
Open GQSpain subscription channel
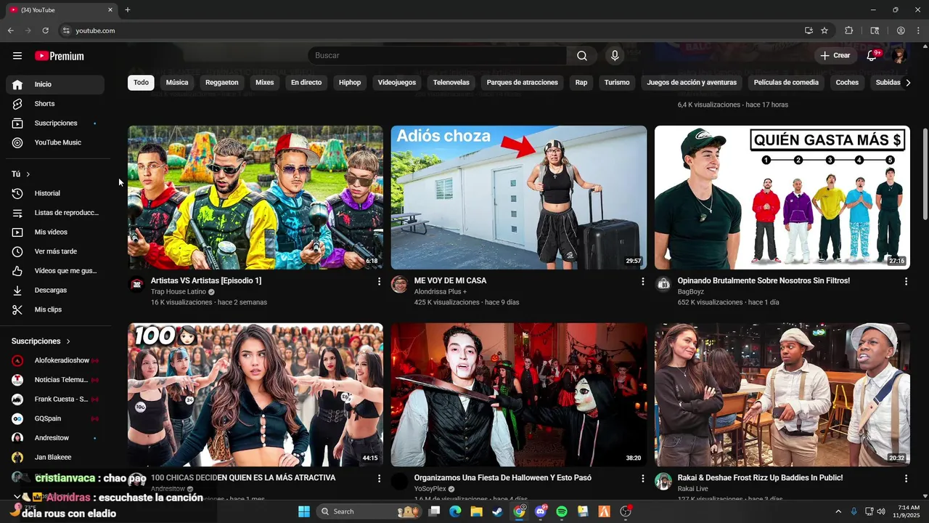coord(55,419)
